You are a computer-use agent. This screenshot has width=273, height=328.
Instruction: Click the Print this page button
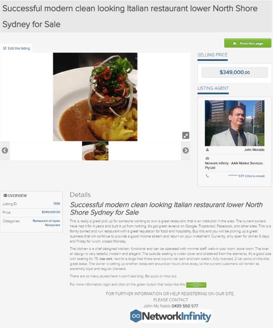point(248,43)
